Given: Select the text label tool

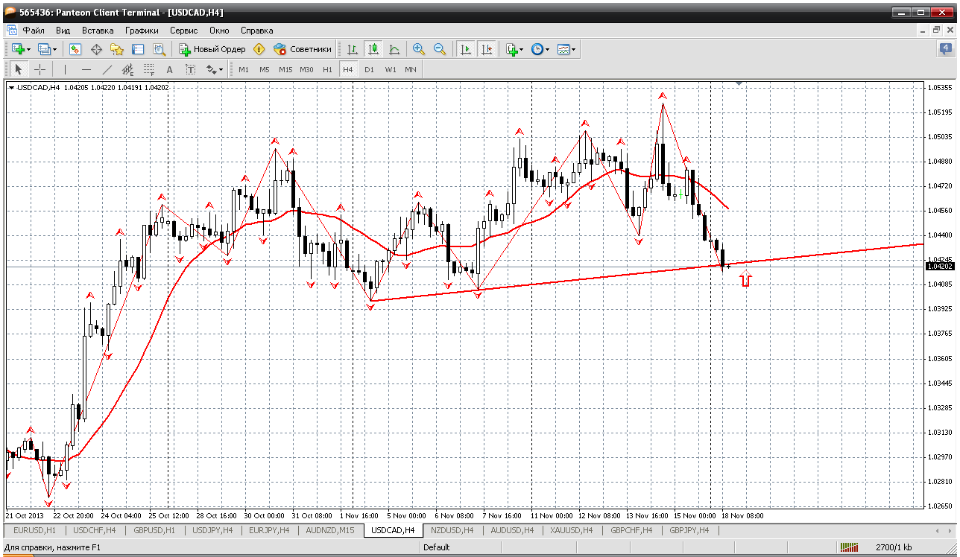Looking at the screenshot, I should 190,69.
